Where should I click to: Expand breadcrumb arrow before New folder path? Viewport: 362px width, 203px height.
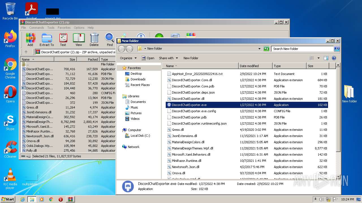pyautogui.click(x=145, y=48)
